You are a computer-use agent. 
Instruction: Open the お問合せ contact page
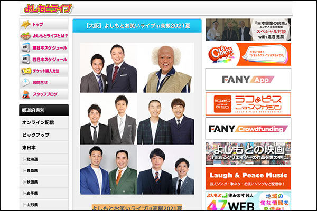tap(44, 82)
